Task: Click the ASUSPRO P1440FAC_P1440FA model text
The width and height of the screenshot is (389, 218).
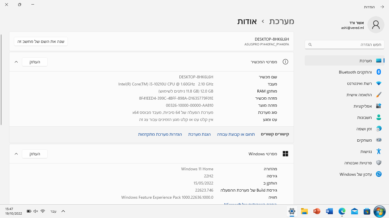Action: click(267, 44)
